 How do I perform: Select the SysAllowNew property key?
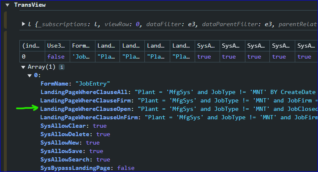tap(60, 143)
